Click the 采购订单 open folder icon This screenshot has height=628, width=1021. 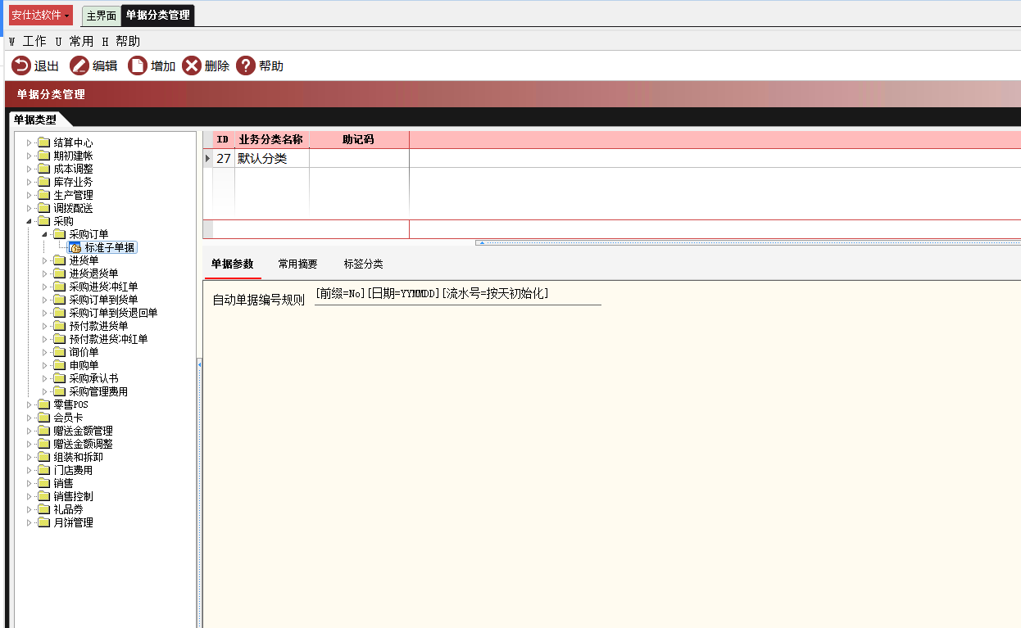click(x=59, y=234)
